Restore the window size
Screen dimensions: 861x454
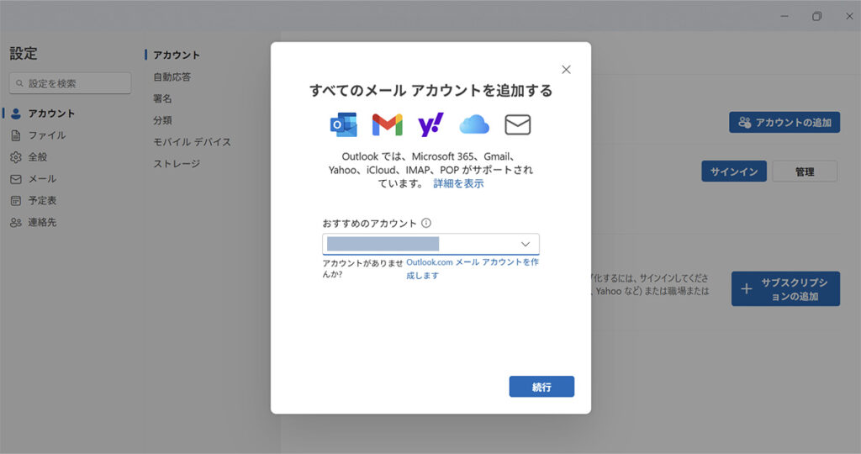[817, 16]
